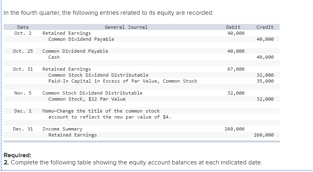Click the 260,000 credit amount
Image resolution: width=313 pixels, height=172 pixels.
(264, 135)
